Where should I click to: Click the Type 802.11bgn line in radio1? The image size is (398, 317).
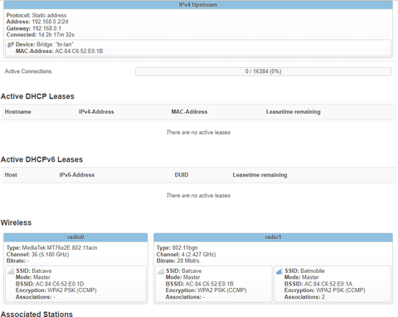click(x=177, y=247)
